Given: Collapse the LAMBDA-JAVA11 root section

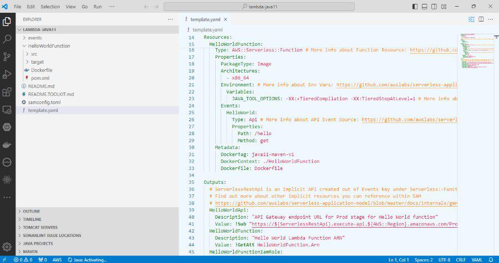Looking at the screenshot, I should point(97,29).
